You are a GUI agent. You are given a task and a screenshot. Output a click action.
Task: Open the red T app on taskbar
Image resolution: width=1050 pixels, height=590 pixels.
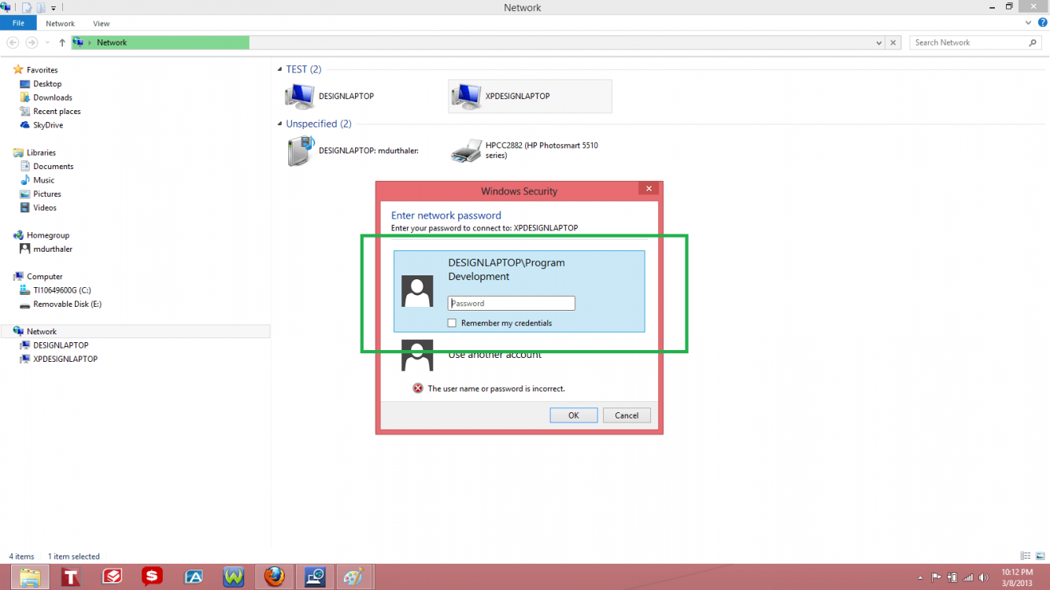(x=71, y=577)
